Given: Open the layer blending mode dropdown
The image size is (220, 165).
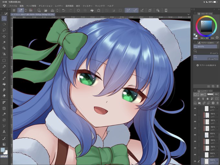Looking at the screenshot, I should point(203,94).
